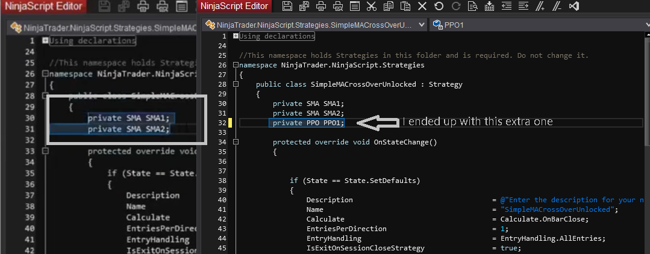Click the Paste clipboard icon

(405, 6)
